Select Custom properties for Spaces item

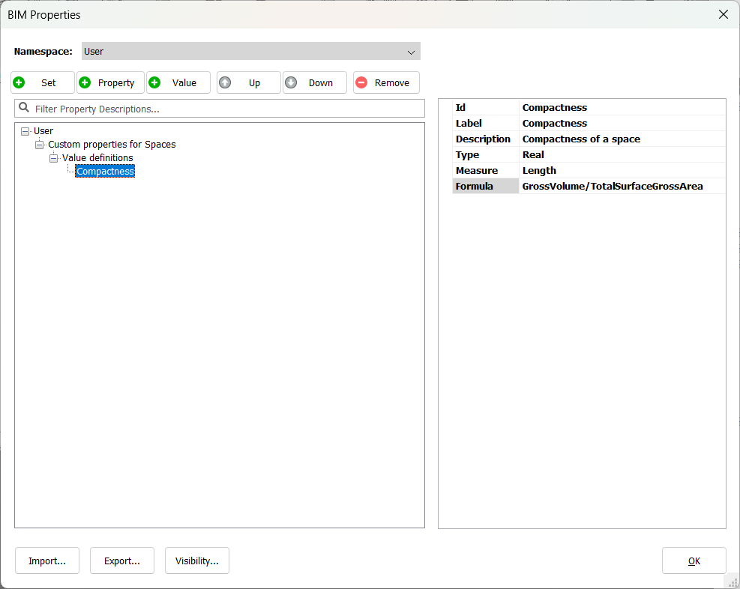pos(112,145)
